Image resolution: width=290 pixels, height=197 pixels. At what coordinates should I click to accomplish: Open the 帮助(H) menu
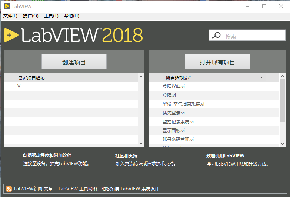pyautogui.click(x=71, y=16)
